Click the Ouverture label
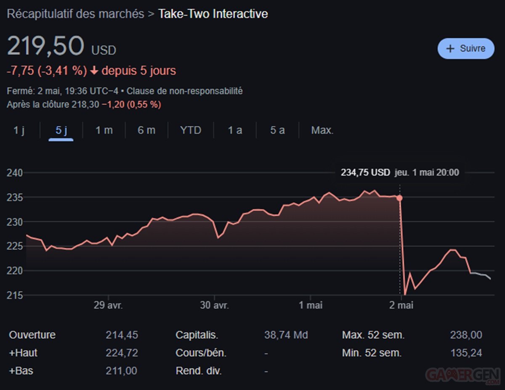The height and width of the screenshot is (390, 505). point(32,335)
